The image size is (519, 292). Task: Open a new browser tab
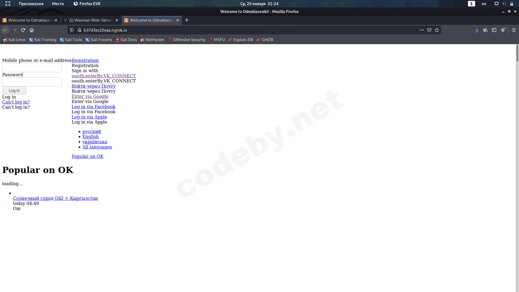[x=187, y=20]
